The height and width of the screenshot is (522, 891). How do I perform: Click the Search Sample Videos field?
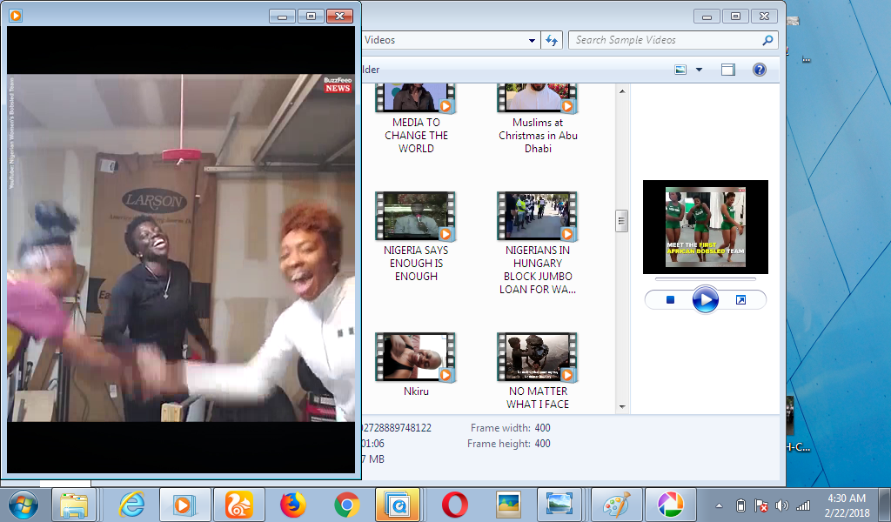(x=666, y=40)
